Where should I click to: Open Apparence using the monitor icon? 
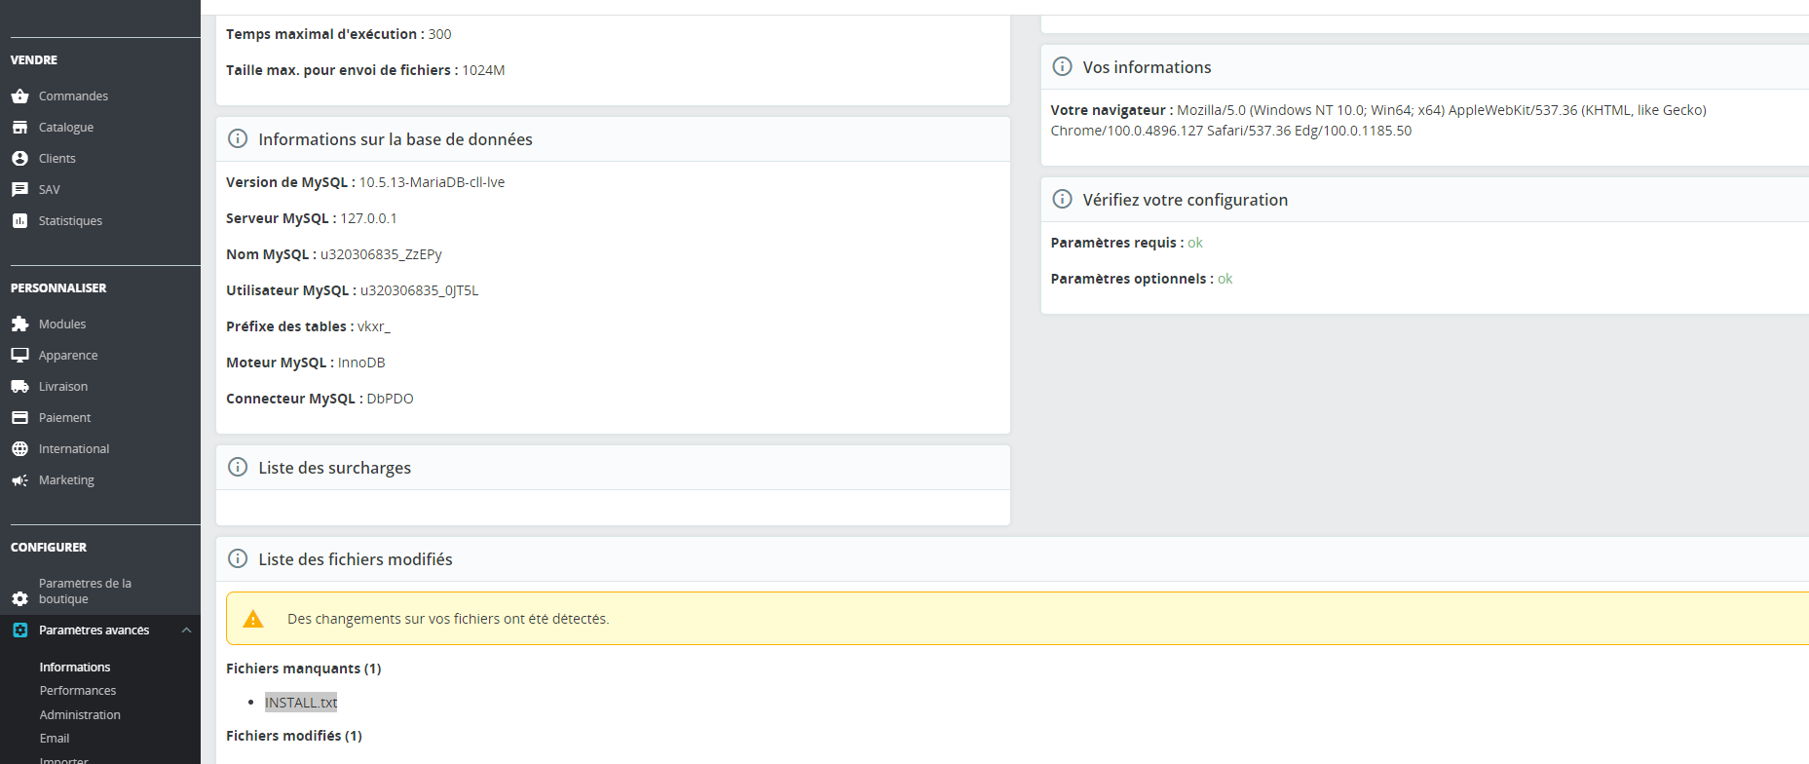19,356
